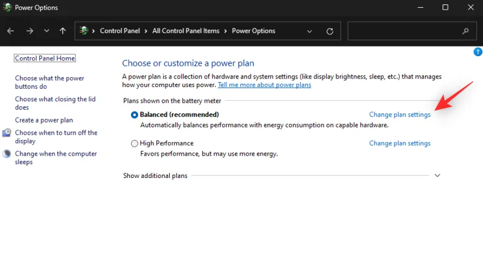Click the Power Options title bar icon
The height and width of the screenshot is (254, 483).
[7, 8]
